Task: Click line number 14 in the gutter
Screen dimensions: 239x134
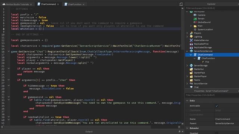Action: [3, 46]
